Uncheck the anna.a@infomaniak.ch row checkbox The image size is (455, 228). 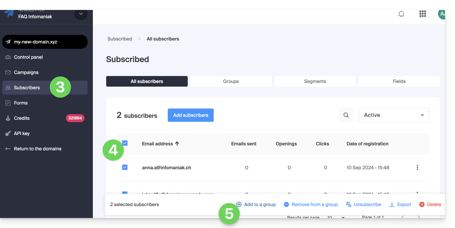point(125,168)
